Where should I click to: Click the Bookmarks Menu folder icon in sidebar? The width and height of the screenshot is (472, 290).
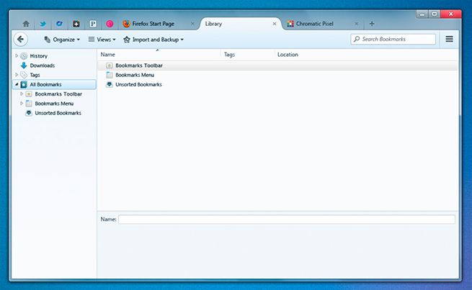(29, 104)
